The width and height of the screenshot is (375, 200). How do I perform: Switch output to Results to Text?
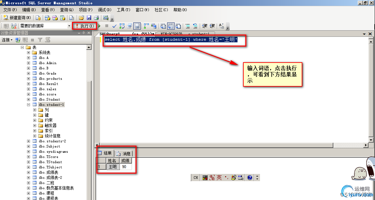[x=163, y=26]
